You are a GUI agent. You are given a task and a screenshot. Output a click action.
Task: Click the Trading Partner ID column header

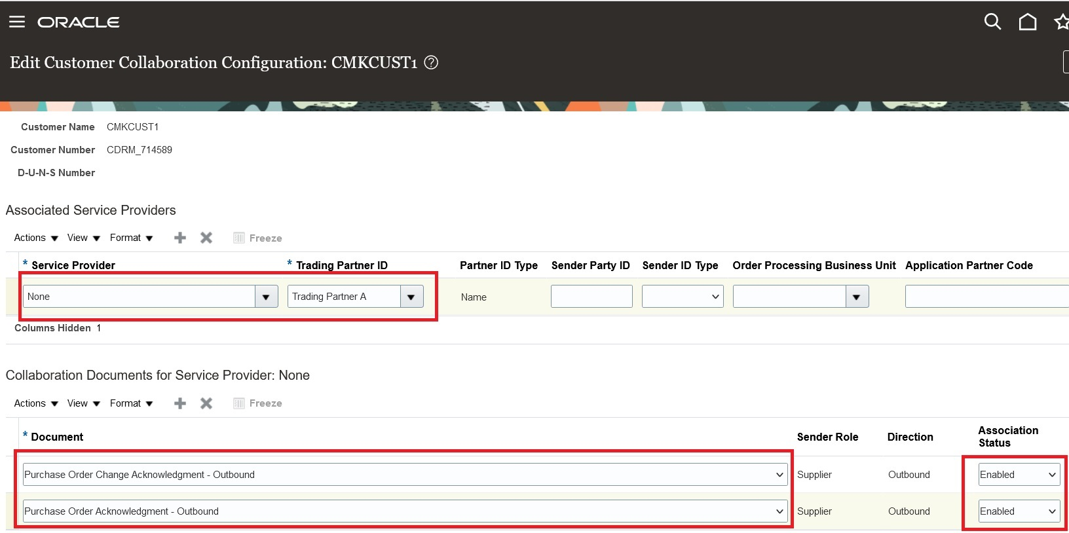pyautogui.click(x=342, y=265)
